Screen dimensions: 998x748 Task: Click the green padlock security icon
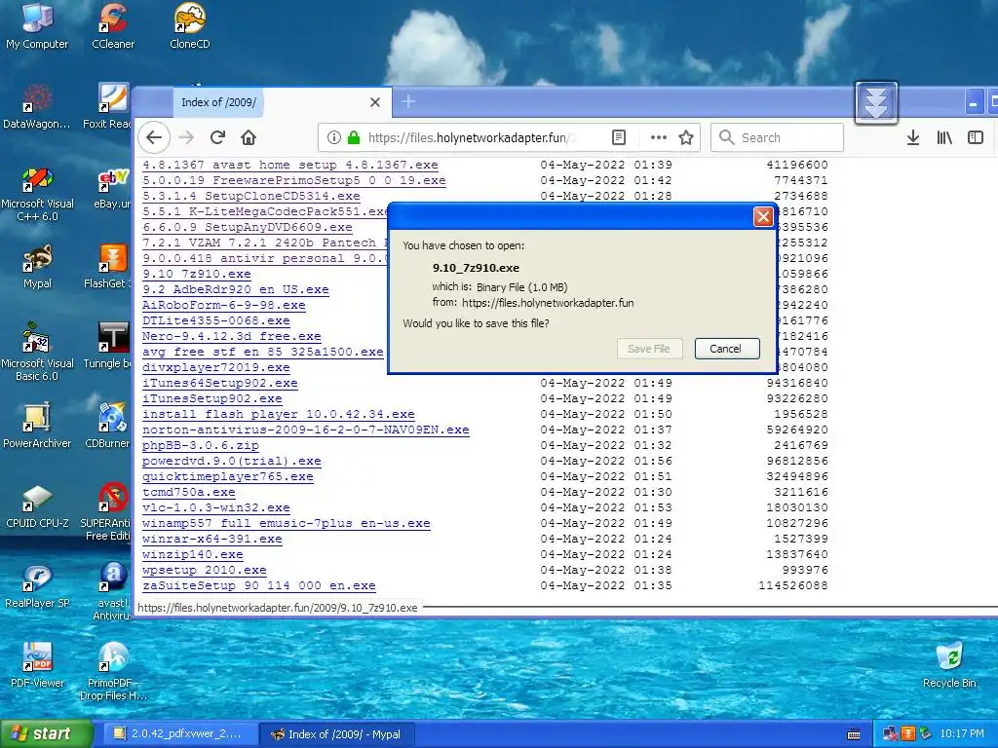coord(353,137)
